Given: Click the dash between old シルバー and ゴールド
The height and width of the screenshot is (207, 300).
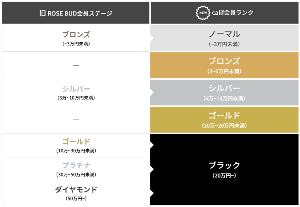Looking at the screenshot, I should point(76,120).
